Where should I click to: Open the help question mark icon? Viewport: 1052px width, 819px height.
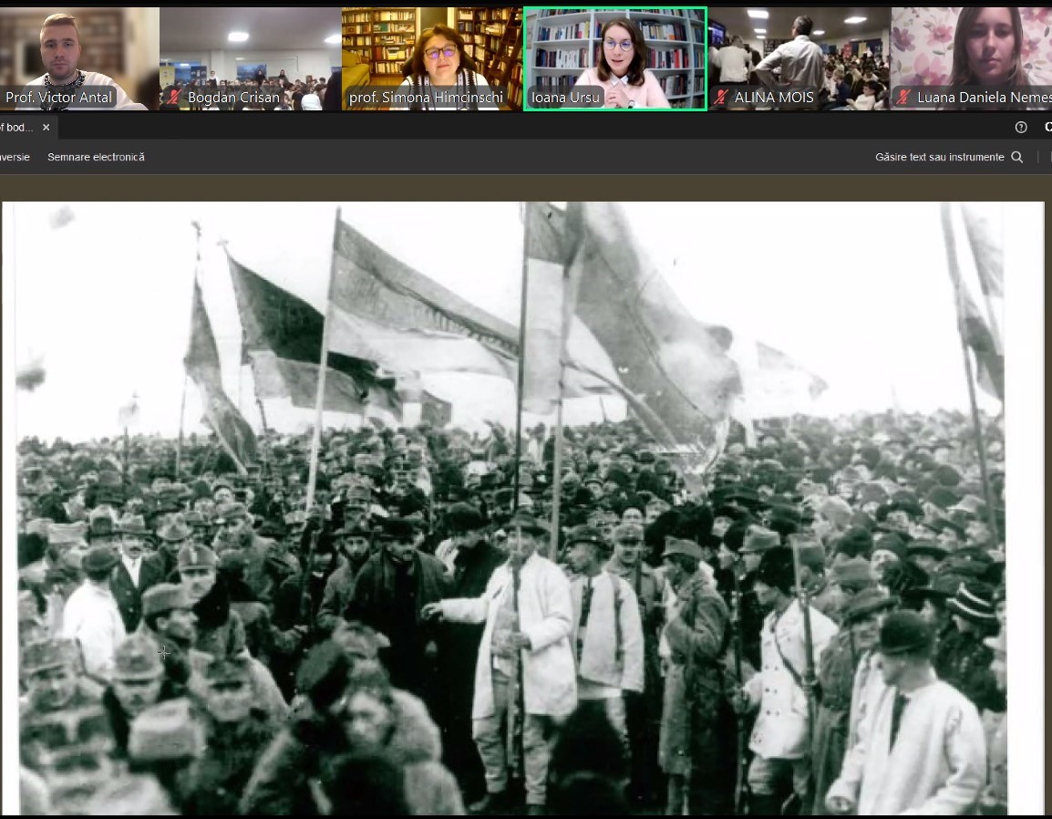1021,128
